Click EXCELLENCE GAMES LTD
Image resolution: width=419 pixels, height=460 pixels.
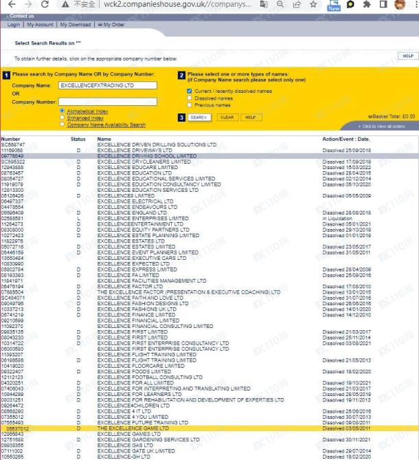[x=129, y=434]
